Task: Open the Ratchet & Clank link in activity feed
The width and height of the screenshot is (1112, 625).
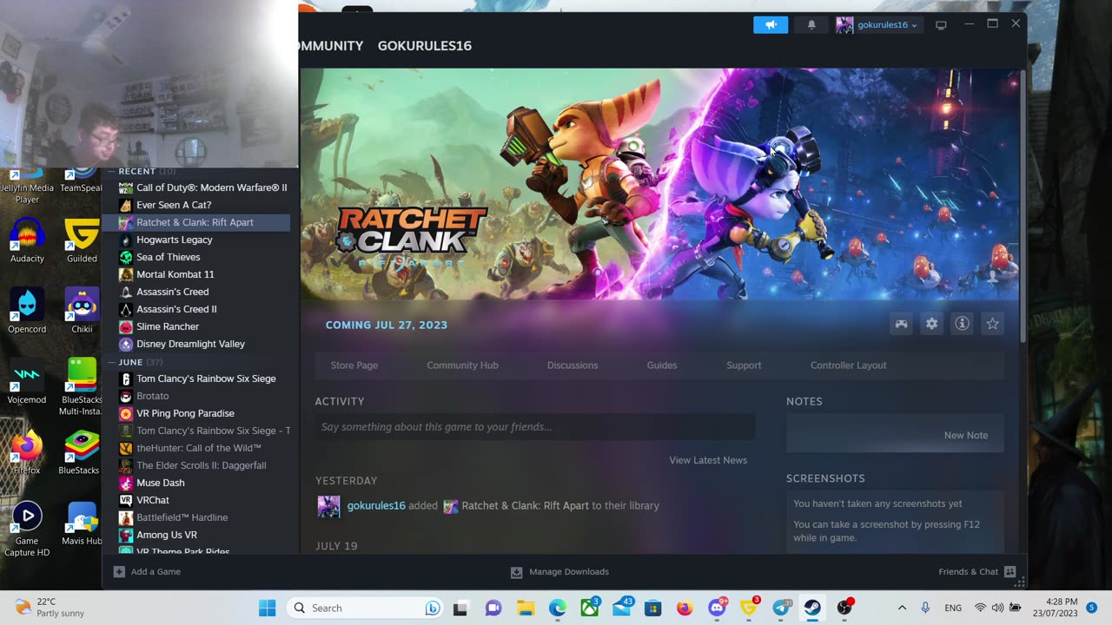Action: [x=525, y=505]
